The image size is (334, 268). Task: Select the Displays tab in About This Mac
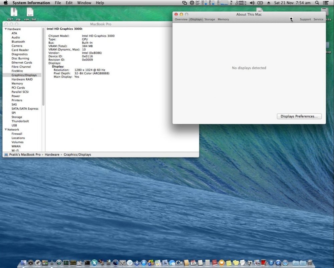point(196,19)
